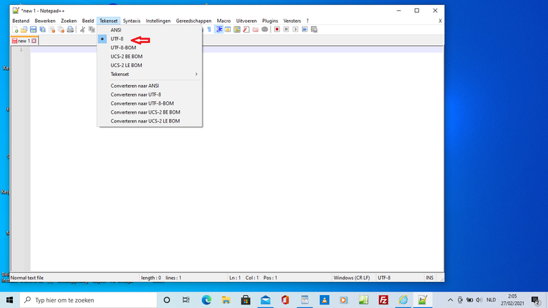Viewport: 548px width, 308px height.
Task: Print the document with the printer icon
Action: click(71, 29)
